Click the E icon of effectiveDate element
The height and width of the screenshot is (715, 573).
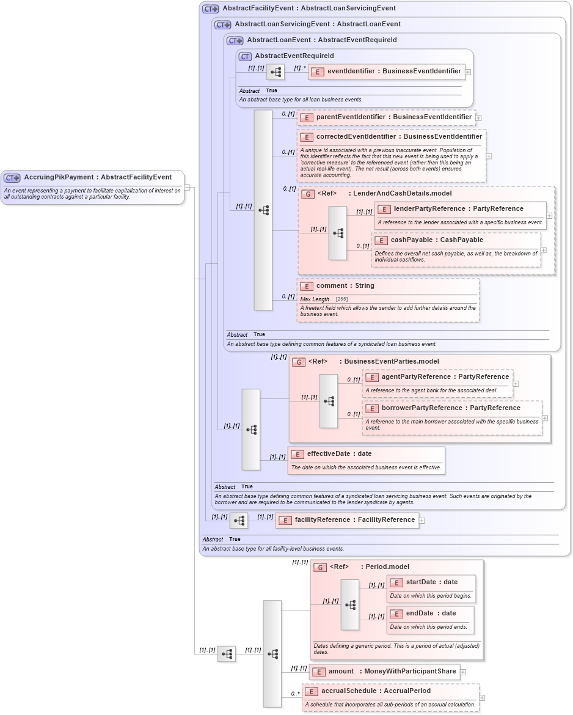coord(297,454)
